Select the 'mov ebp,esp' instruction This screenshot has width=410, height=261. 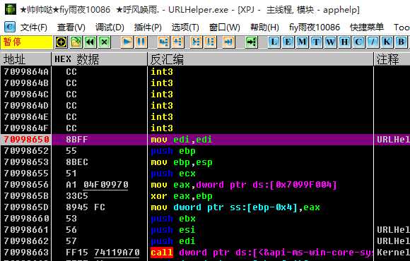(182, 162)
